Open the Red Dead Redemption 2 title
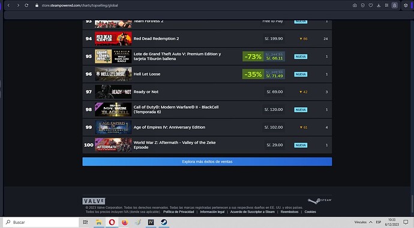This screenshot has height=228, width=414. tap(156, 39)
